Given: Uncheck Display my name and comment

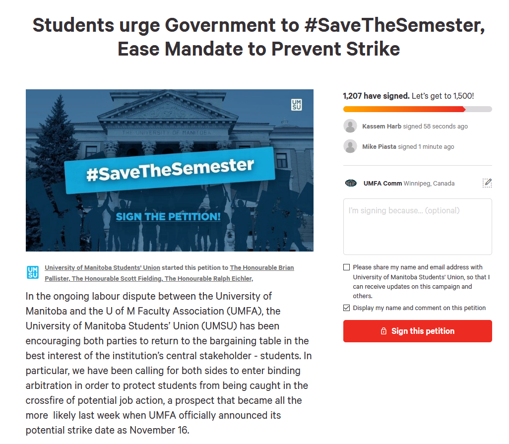Looking at the screenshot, I should [347, 308].
